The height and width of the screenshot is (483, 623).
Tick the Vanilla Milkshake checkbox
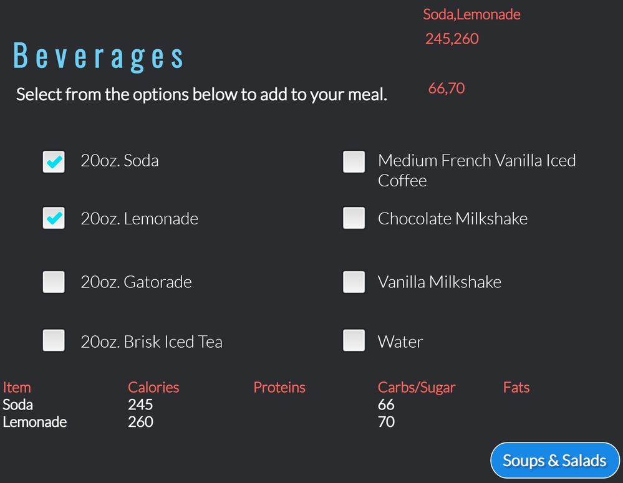(x=354, y=282)
